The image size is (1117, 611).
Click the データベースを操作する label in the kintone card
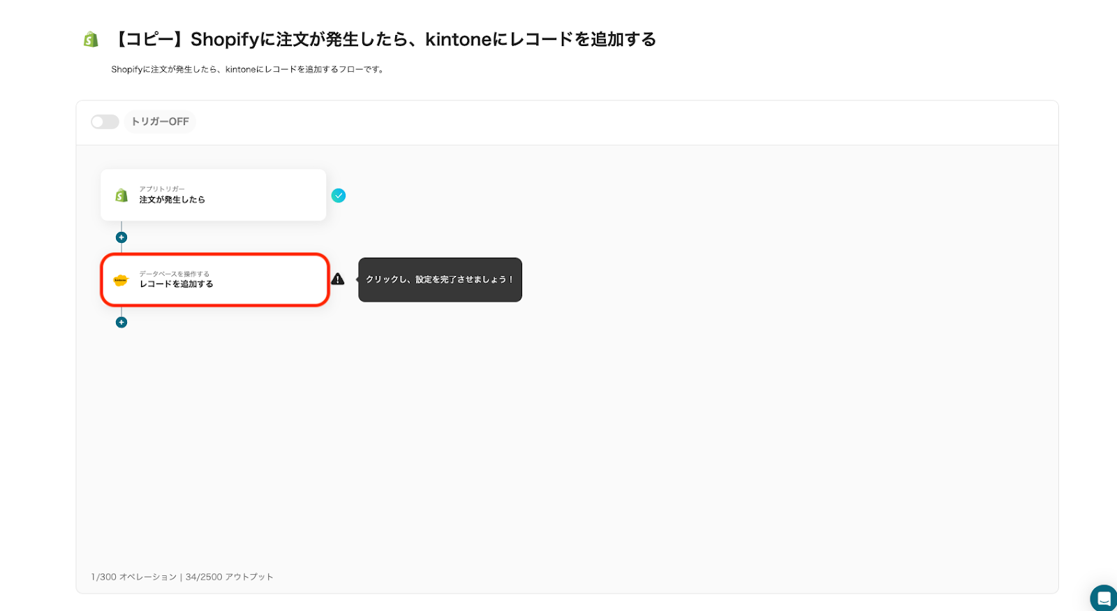175,274
